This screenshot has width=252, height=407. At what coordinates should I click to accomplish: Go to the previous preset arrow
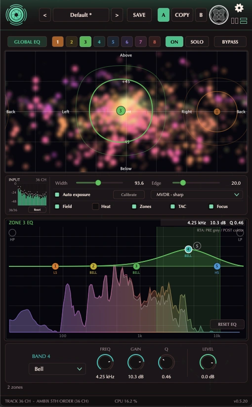click(45, 15)
